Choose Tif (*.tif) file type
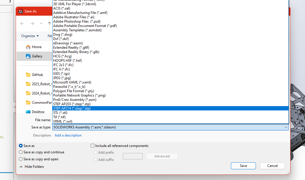Image resolution: width=305 pixels, height=180 pixels. [x=171, y=117]
